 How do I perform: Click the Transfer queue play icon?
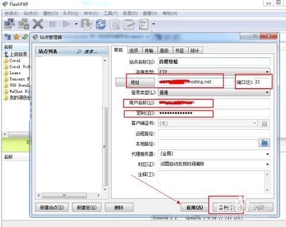click(x=66, y=24)
